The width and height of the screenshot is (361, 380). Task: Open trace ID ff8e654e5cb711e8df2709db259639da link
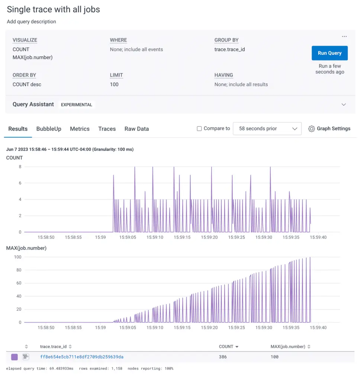point(82,357)
